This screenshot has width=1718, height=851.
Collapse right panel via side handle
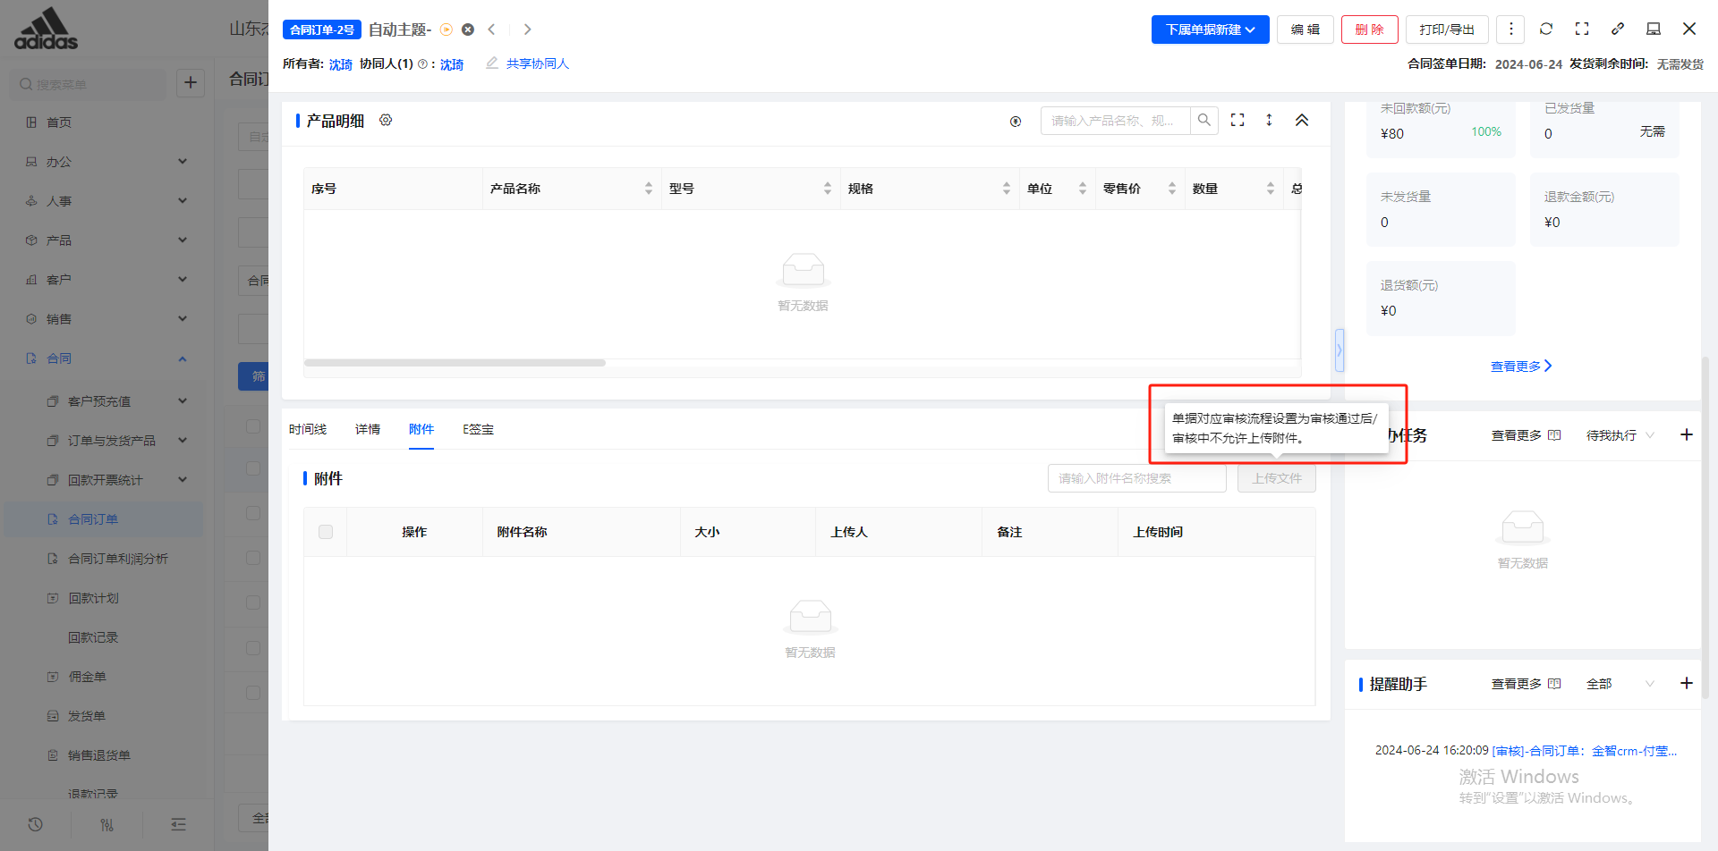tap(1339, 350)
